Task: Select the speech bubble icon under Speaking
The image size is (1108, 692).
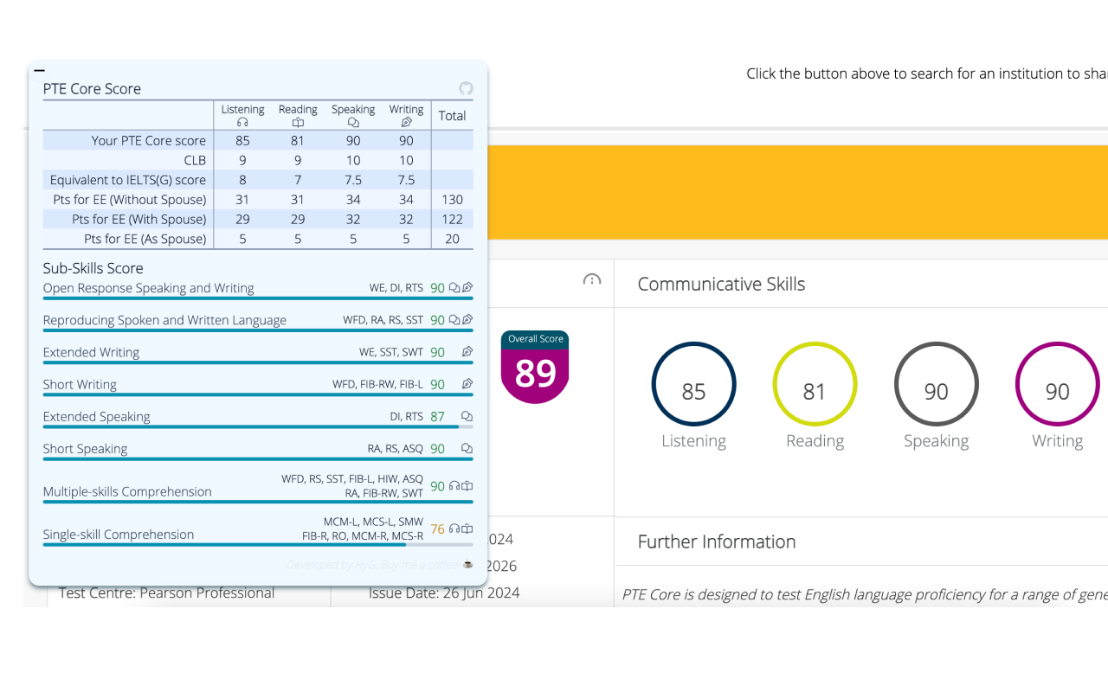Action: point(353,122)
